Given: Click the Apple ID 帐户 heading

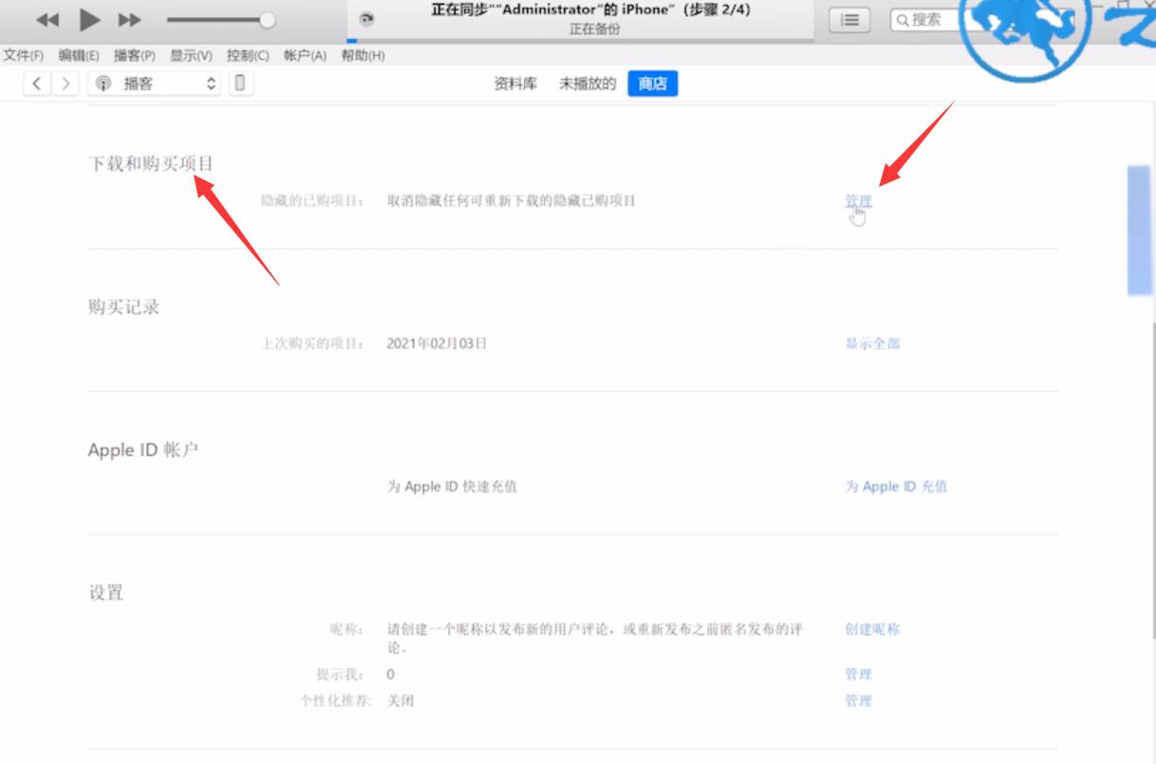Looking at the screenshot, I should click(143, 450).
